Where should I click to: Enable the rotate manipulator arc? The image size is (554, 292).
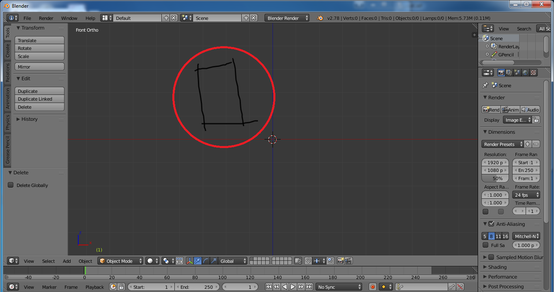[x=206, y=261]
